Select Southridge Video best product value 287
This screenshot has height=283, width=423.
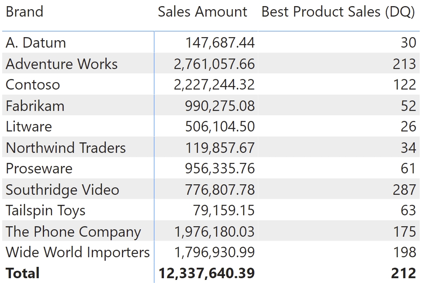pos(404,190)
